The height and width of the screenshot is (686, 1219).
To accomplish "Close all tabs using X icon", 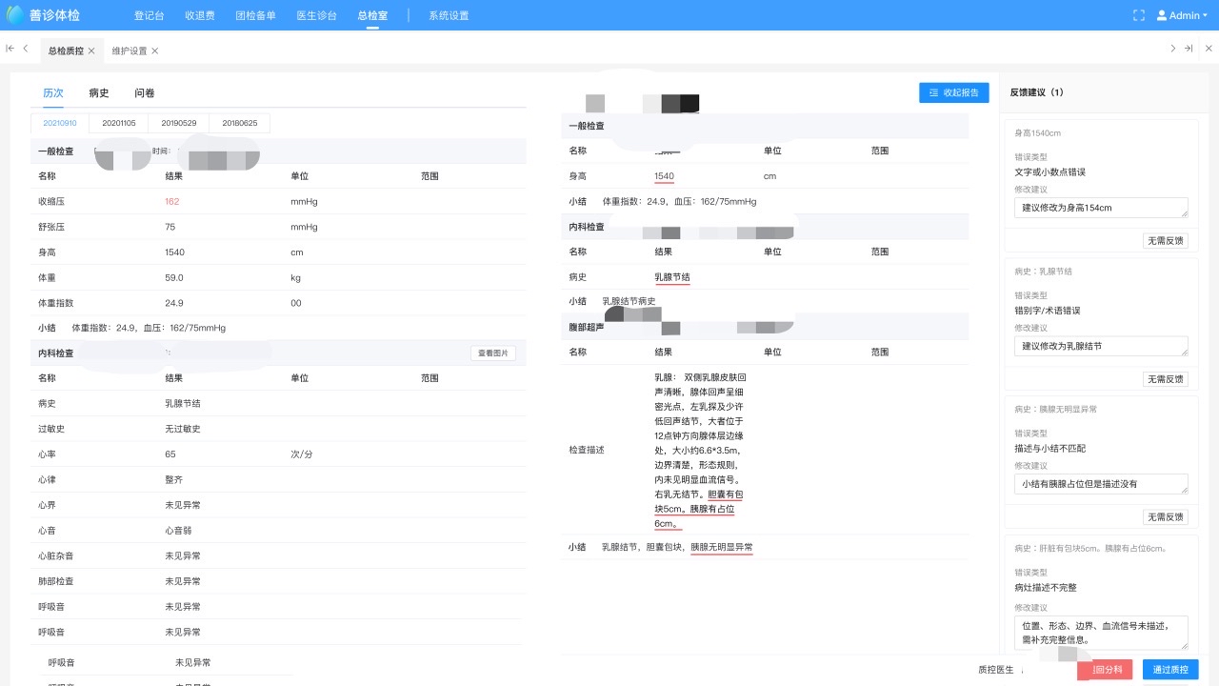I will (1209, 49).
